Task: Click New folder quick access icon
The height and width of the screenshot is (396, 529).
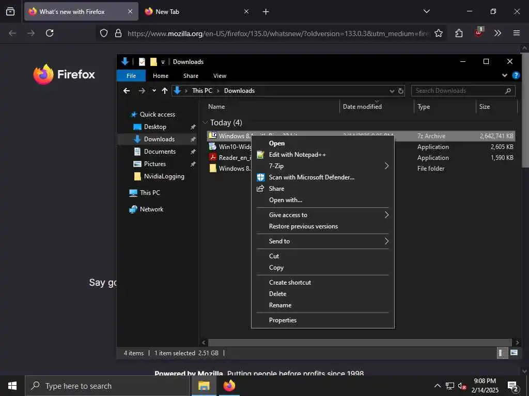Action: [x=153, y=62]
